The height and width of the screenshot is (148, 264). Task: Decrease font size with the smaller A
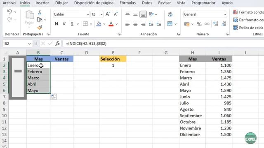(x=115, y=14)
